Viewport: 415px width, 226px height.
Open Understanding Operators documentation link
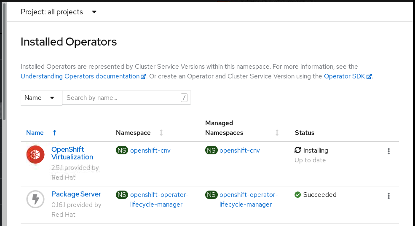pyautogui.click(x=80, y=76)
